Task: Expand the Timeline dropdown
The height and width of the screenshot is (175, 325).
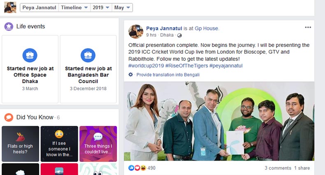Action: 74,7
